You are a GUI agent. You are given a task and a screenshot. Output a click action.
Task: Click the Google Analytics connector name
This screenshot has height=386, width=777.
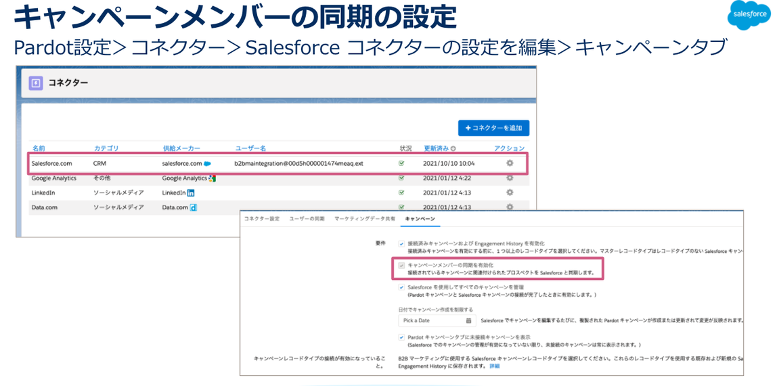[x=54, y=178]
